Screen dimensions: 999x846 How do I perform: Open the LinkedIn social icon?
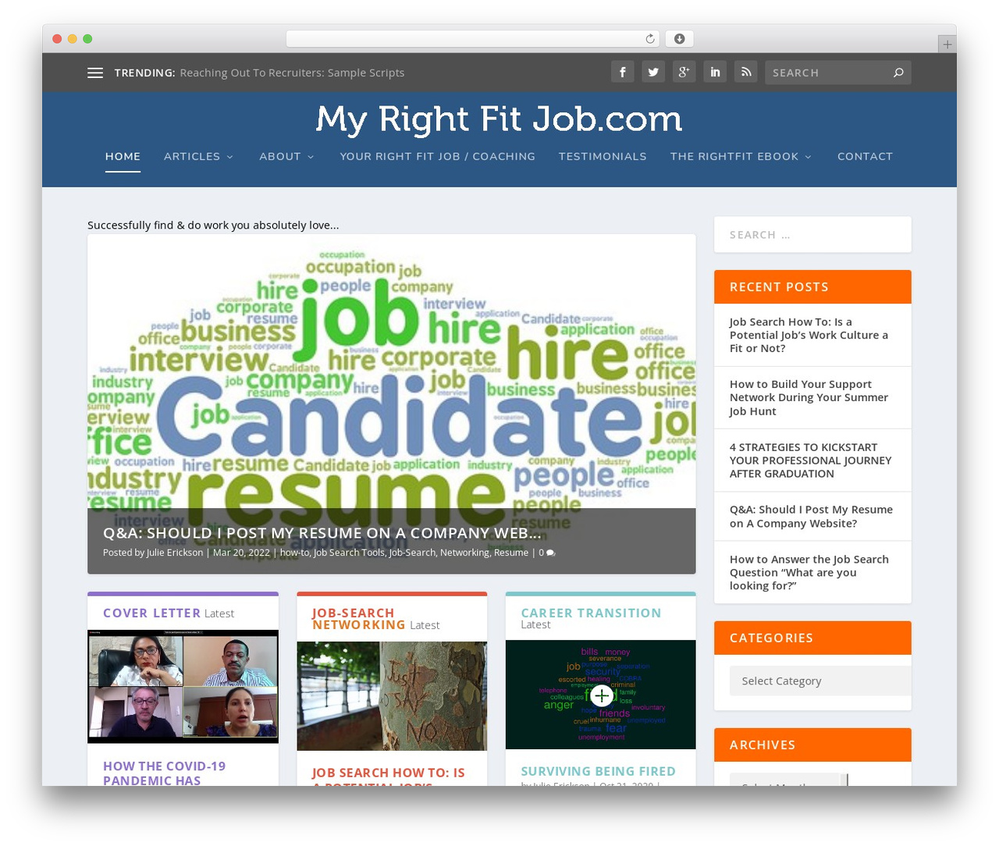coord(715,73)
